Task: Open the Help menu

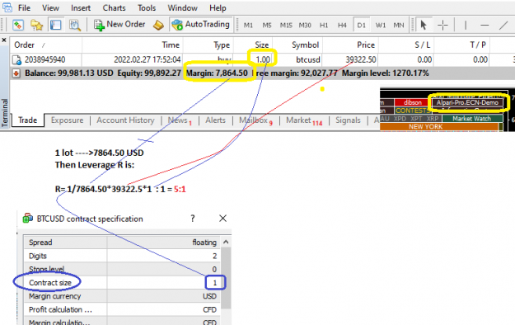Action: [x=218, y=8]
